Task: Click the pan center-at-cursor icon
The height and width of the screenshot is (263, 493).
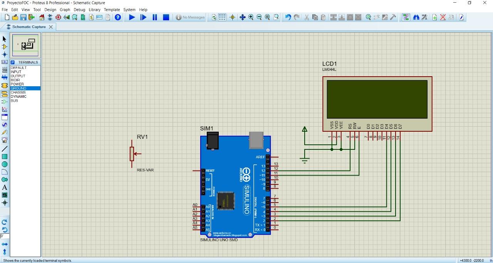Action: click(x=242, y=17)
